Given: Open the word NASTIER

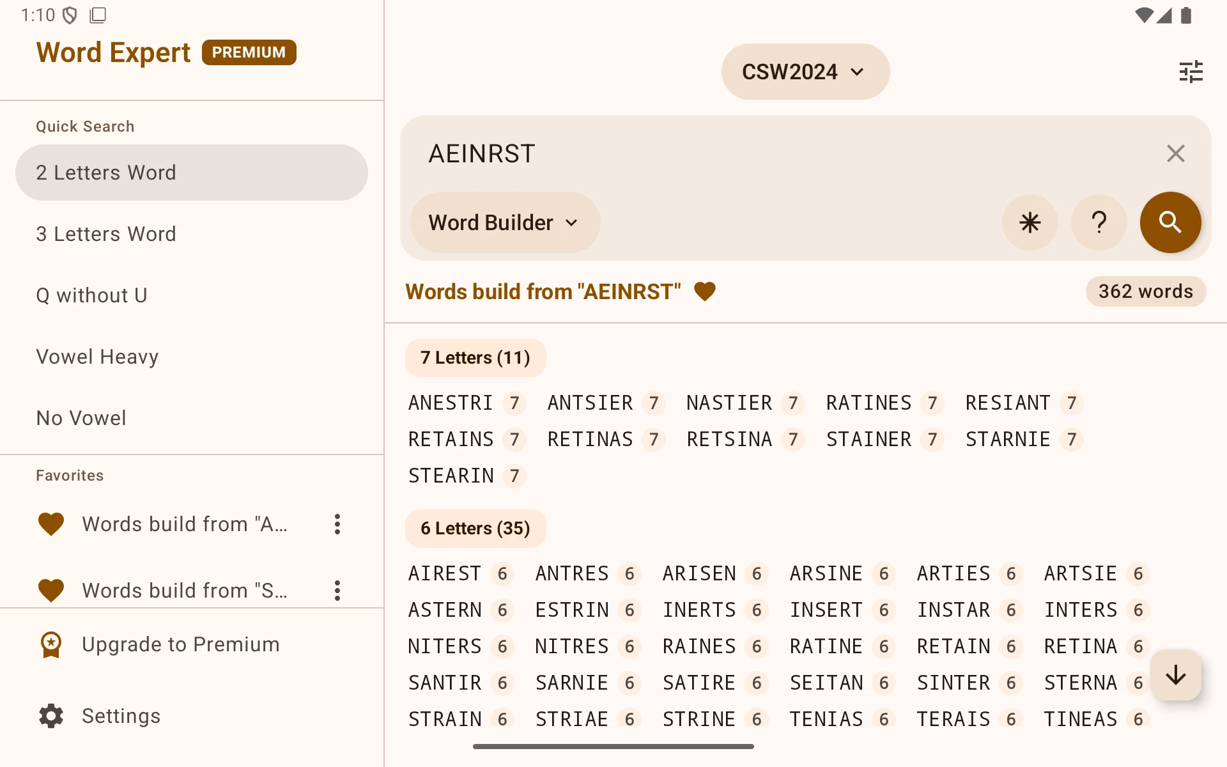Looking at the screenshot, I should point(729,403).
